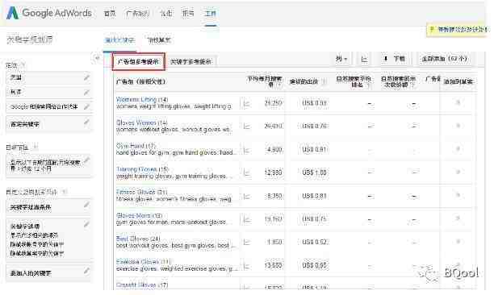Open 首页 in top navigation
This screenshot has width=494, height=295.
pos(110,13)
